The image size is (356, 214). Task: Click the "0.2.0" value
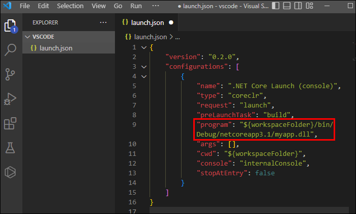222,57
